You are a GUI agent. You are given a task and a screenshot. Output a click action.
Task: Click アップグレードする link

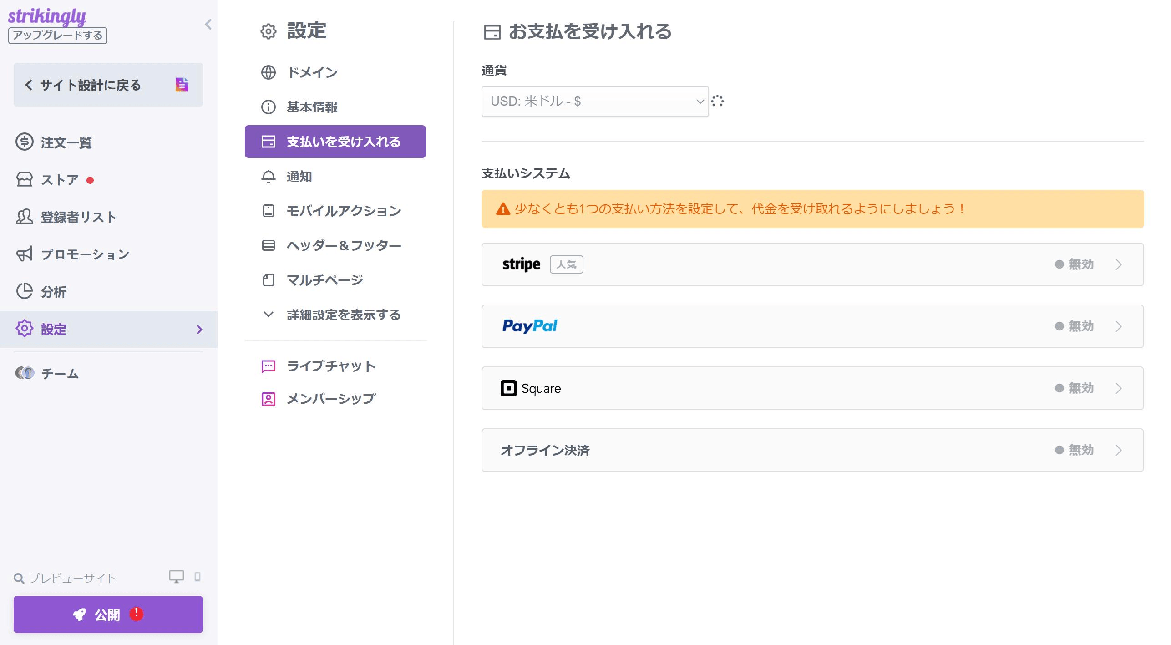(x=58, y=36)
